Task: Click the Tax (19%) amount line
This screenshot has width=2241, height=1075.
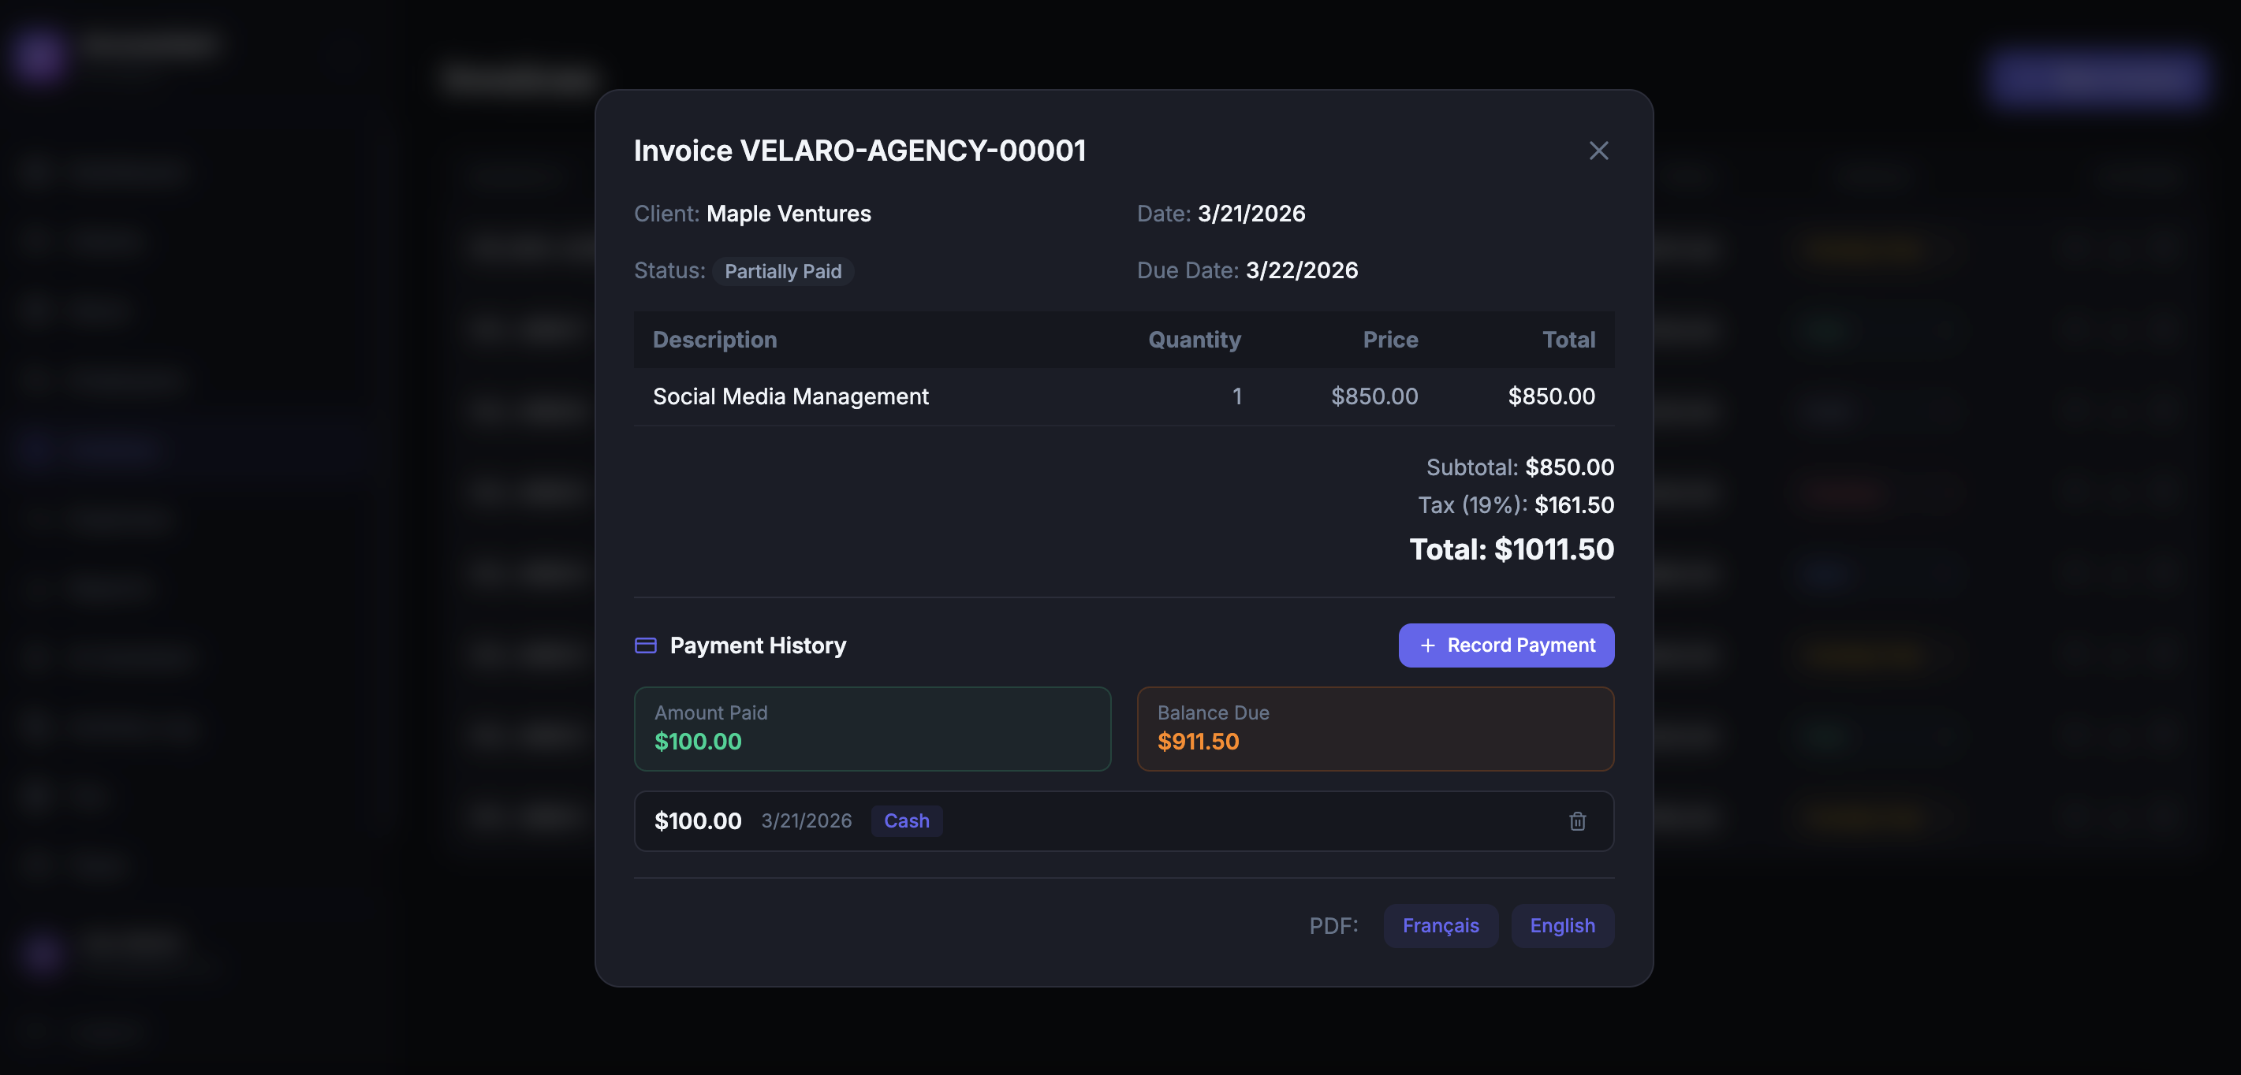Action: (x=1516, y=505)
